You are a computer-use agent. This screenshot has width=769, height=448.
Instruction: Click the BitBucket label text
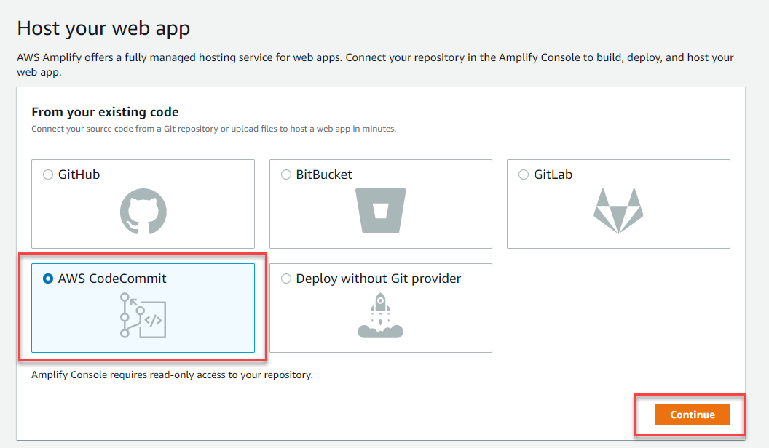point(321,175)
